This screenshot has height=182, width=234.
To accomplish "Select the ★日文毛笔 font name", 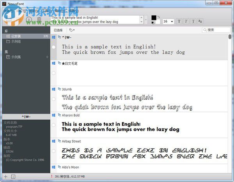I will point(69,64).
